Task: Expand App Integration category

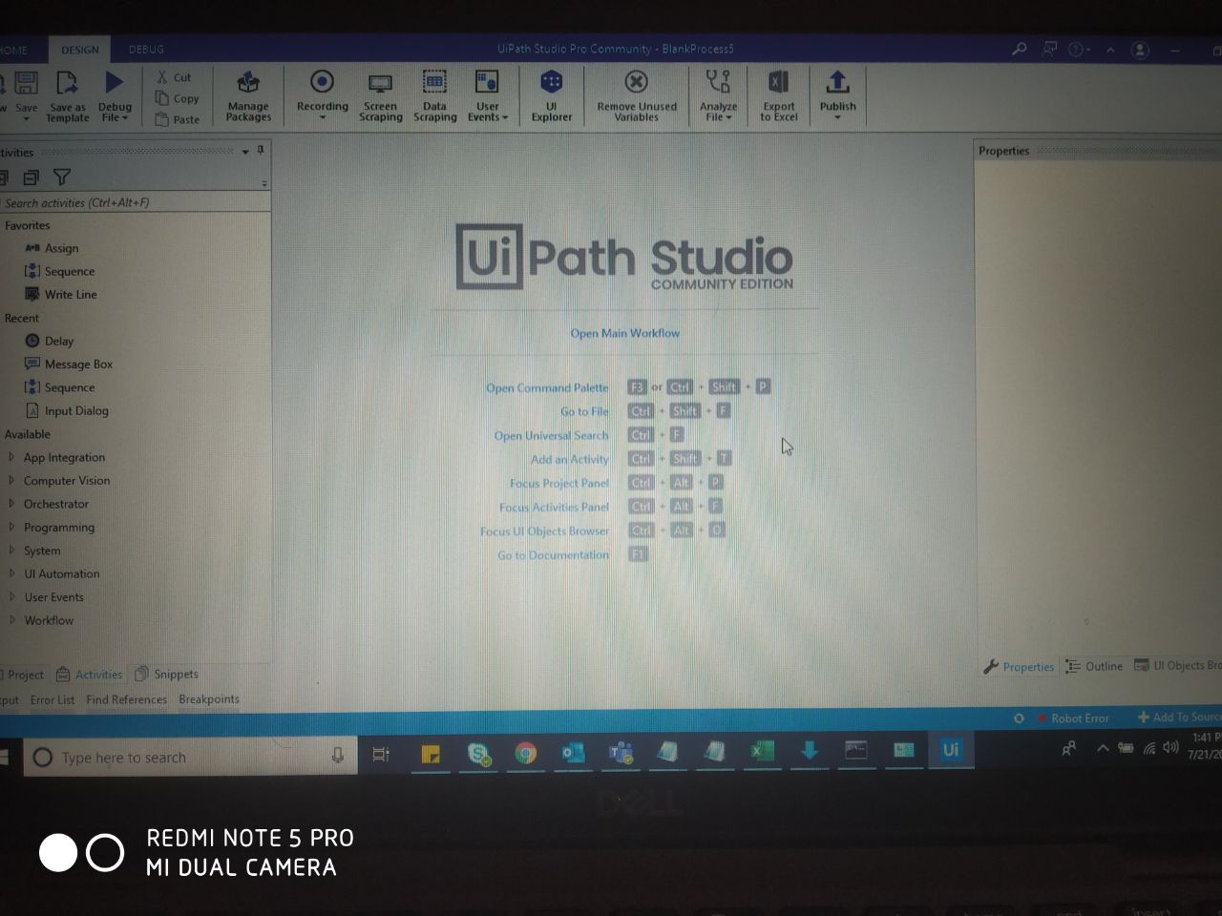Action: click(x=11, y=457)
